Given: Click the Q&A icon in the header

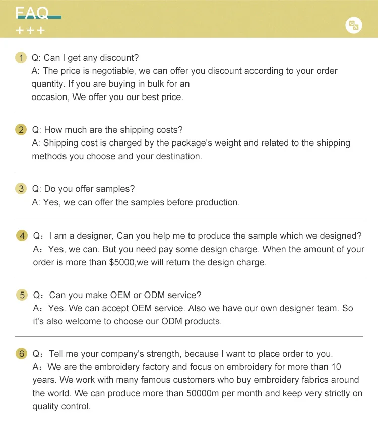Looking at the screenshot, I should coord(354,25).
